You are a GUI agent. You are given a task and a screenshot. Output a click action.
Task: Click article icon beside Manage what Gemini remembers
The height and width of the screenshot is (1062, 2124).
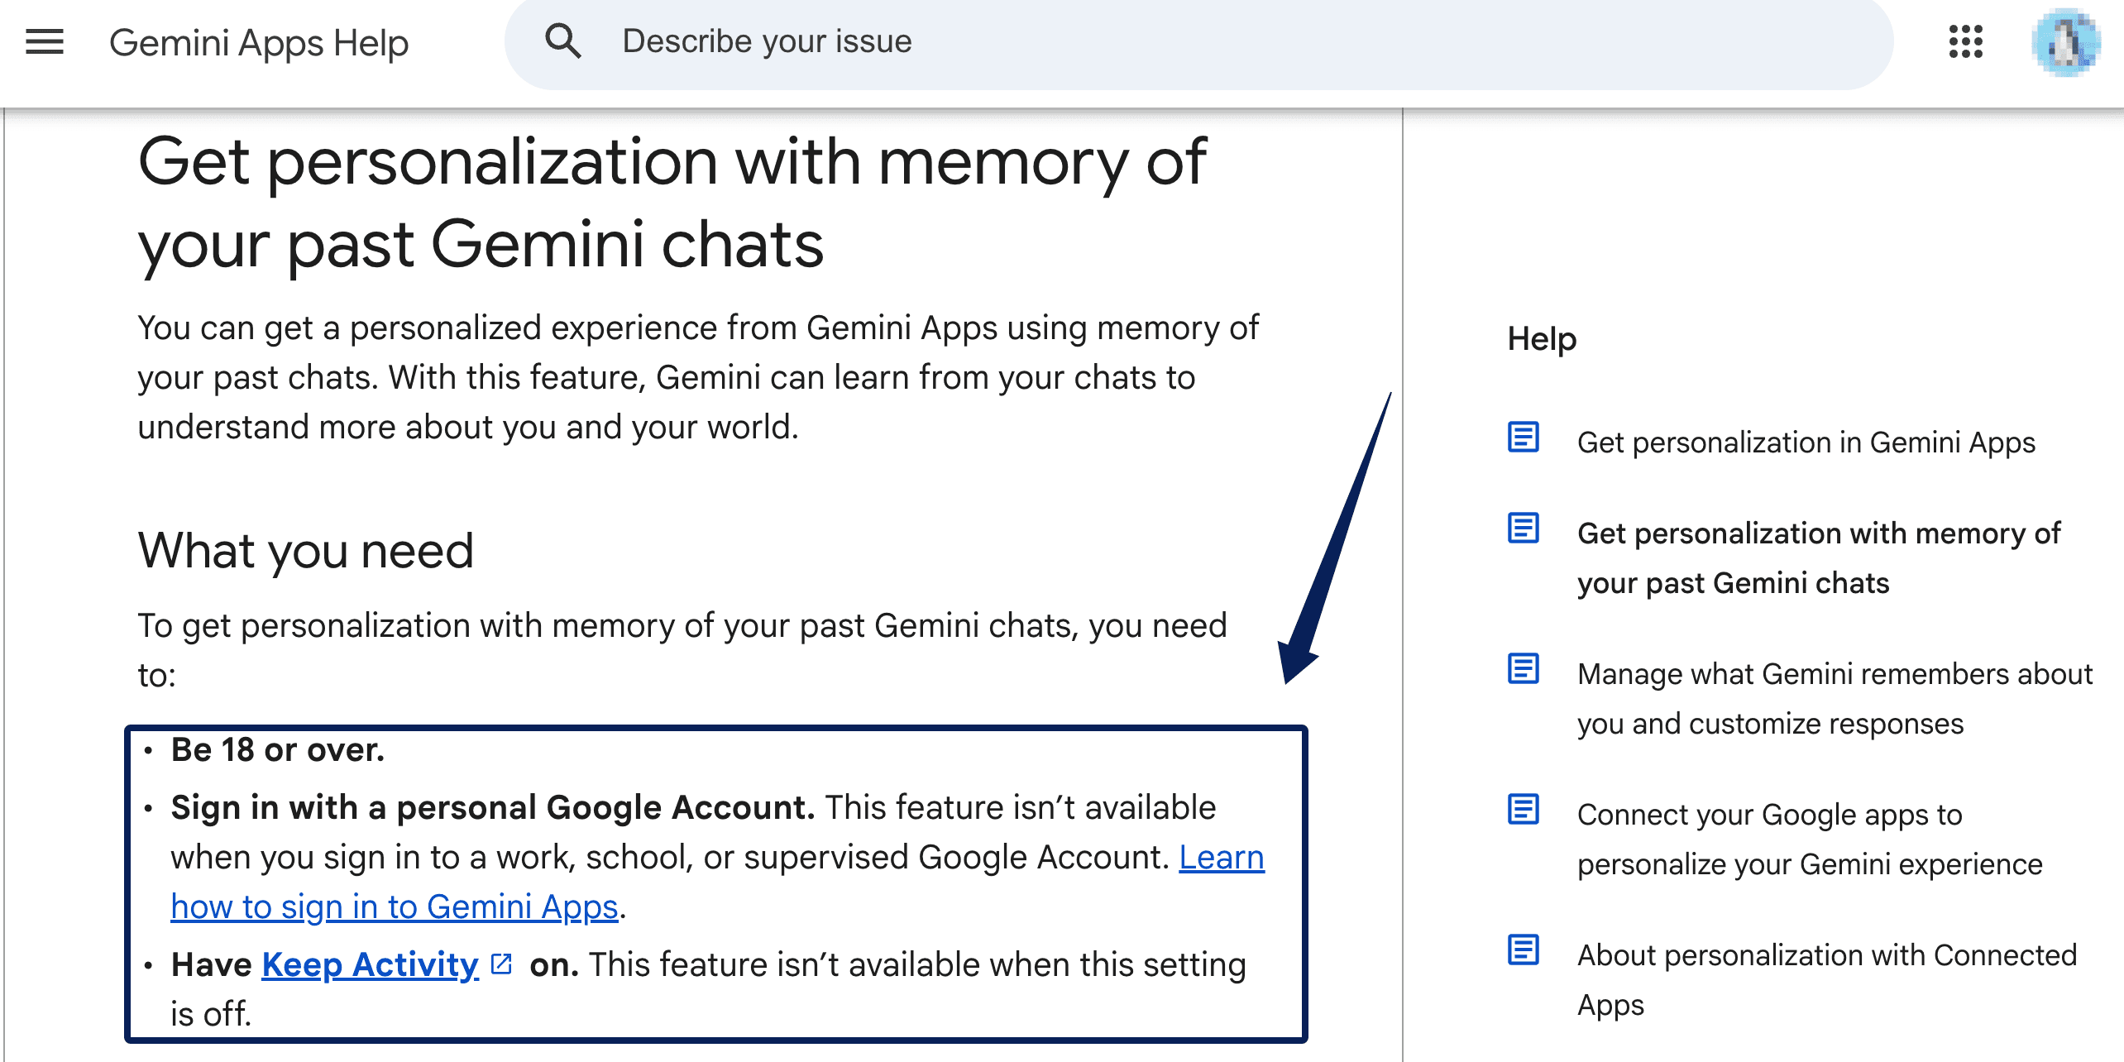coord(1524,668)
